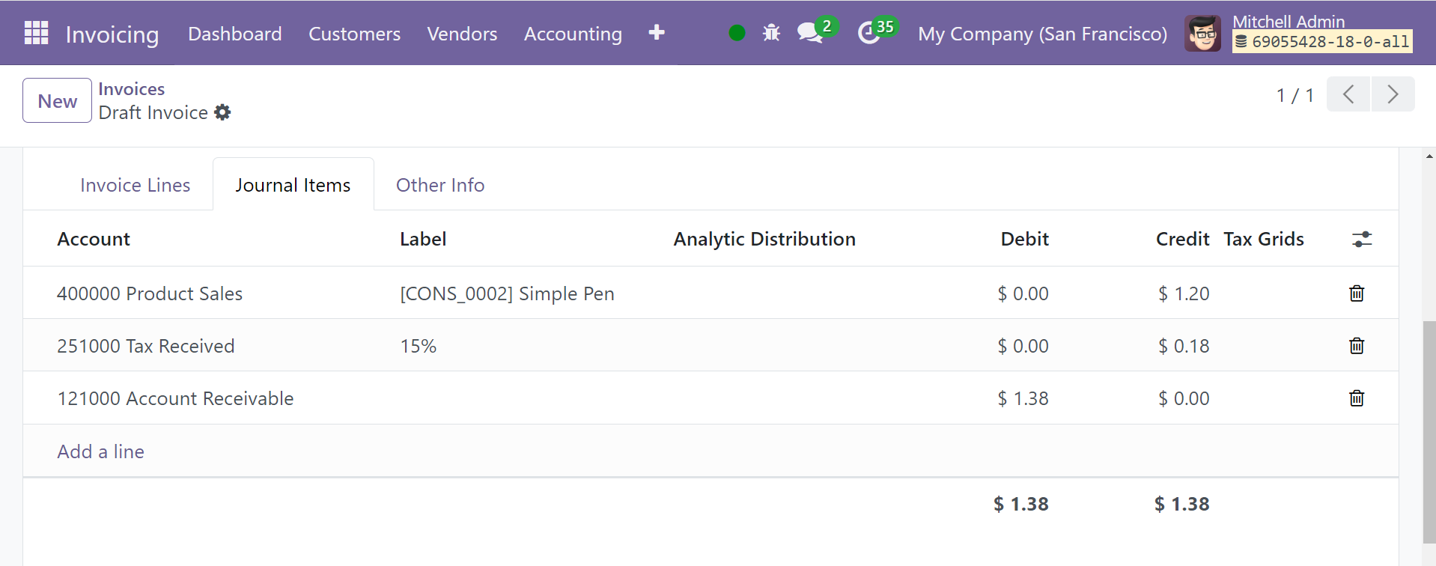Open the conversations chat icon
The image size is (1436, 566).
pos(810,33)
